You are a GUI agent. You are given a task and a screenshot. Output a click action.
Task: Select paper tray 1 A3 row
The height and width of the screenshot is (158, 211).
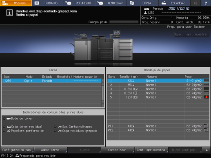(x=158, y=81)
